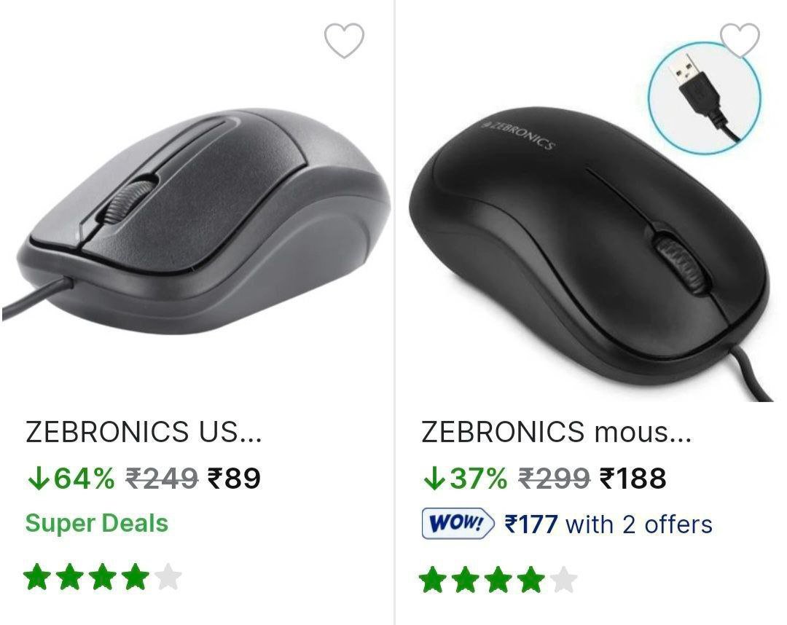The image size is (787, 625).
Task: Click the ₹89 sale price
Action: [234, 479]
